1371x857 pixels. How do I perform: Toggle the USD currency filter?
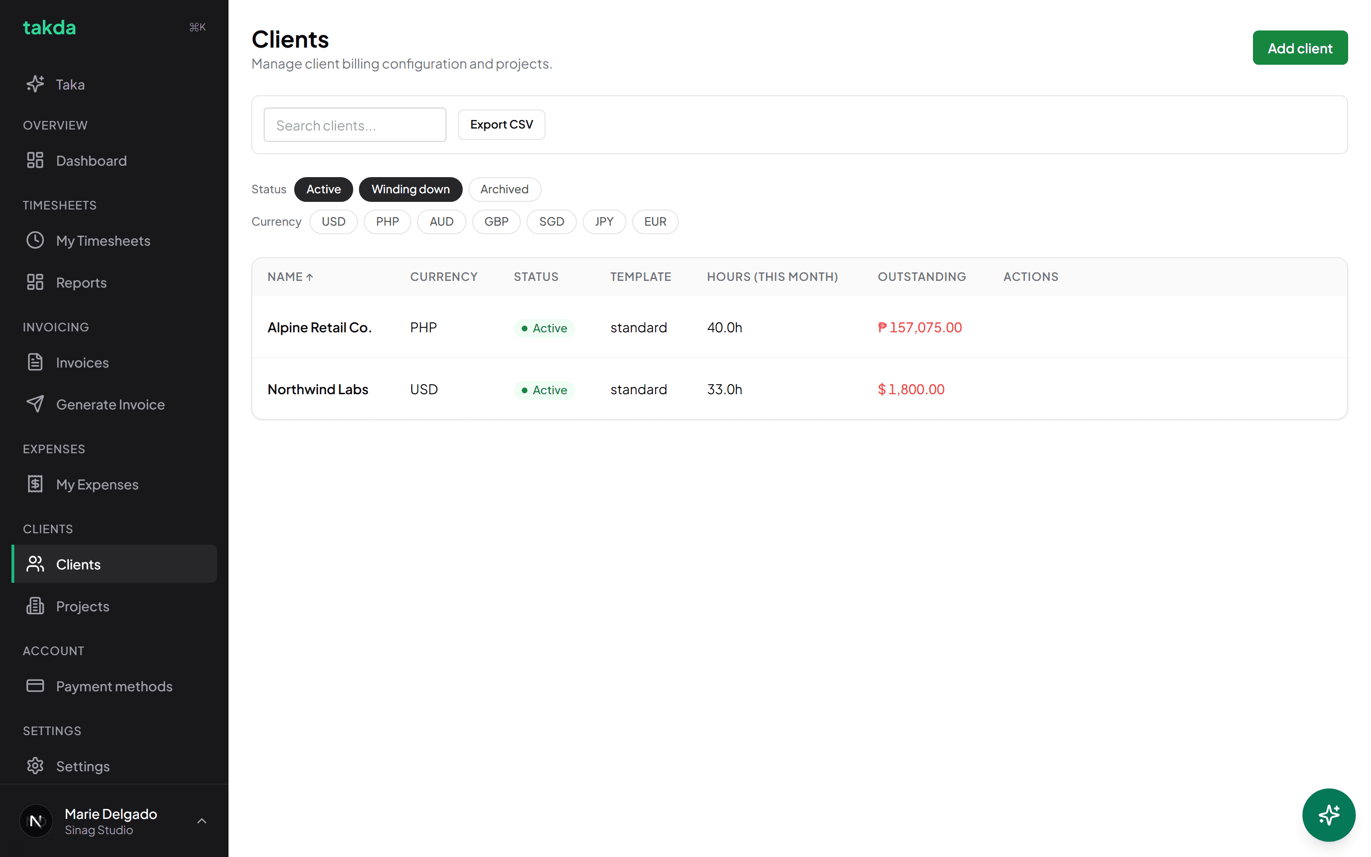333,221
